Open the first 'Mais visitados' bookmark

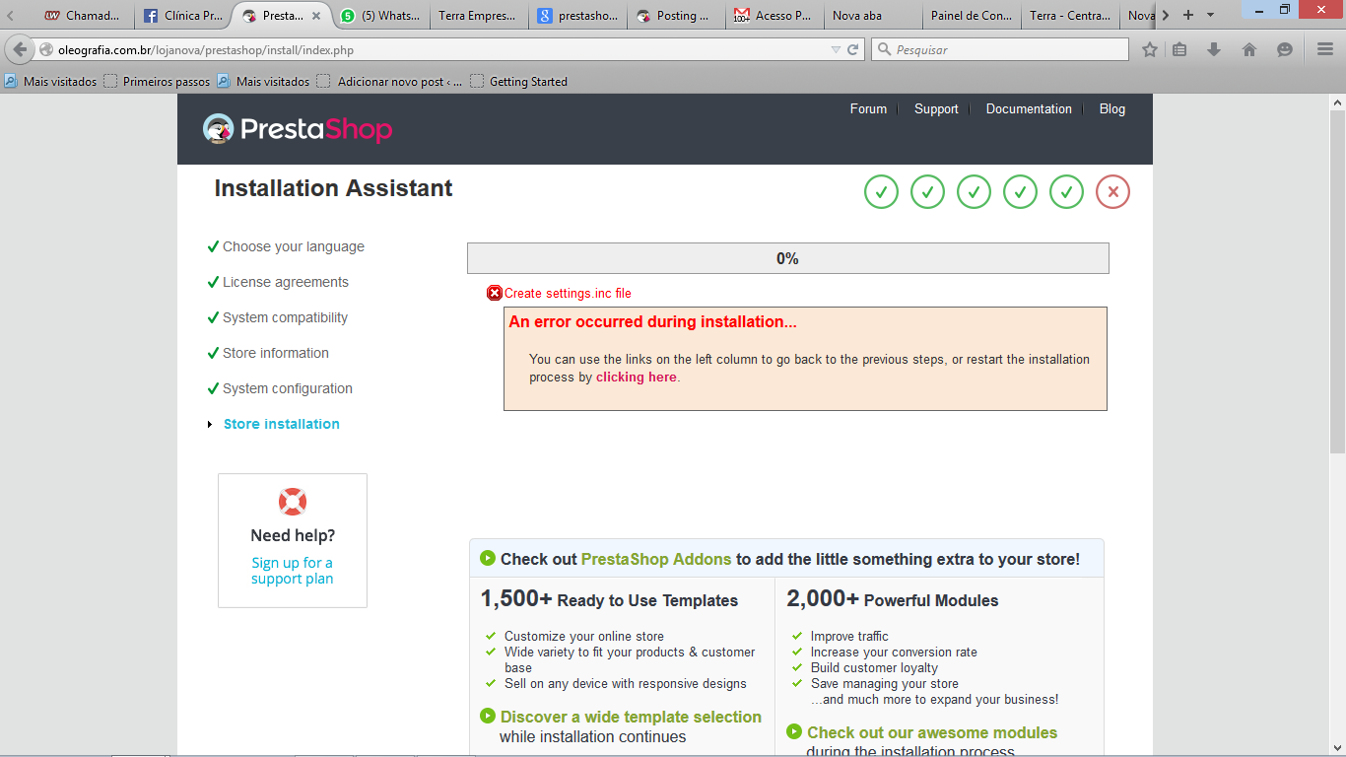pyautogui.click(x=51, y=82)
